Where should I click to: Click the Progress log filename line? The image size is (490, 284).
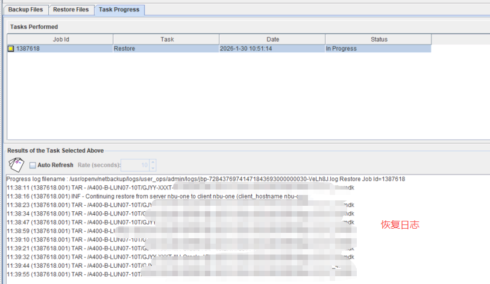(x=205, y=179)
